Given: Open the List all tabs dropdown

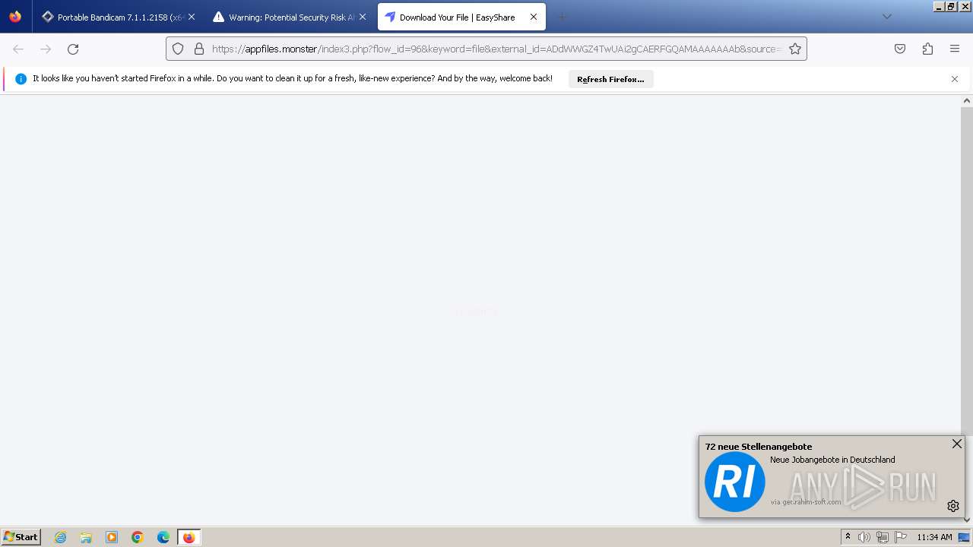Looking at the screenshot, I should pyautogui.click(x=886, y=17).
